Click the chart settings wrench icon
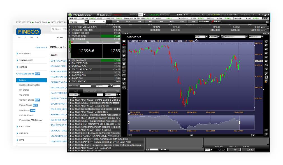283x165 pixels. [266, 134]
